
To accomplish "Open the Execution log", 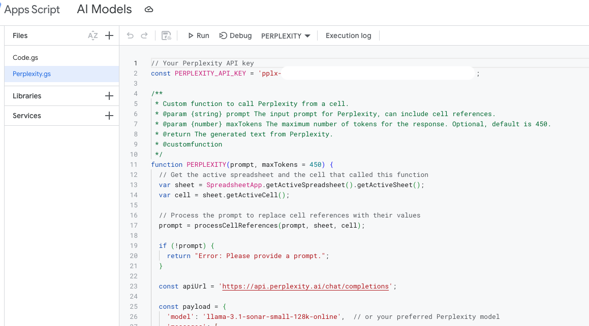I will [348, 35].
